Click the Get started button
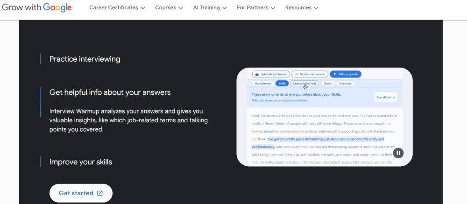 click(81, 193)
